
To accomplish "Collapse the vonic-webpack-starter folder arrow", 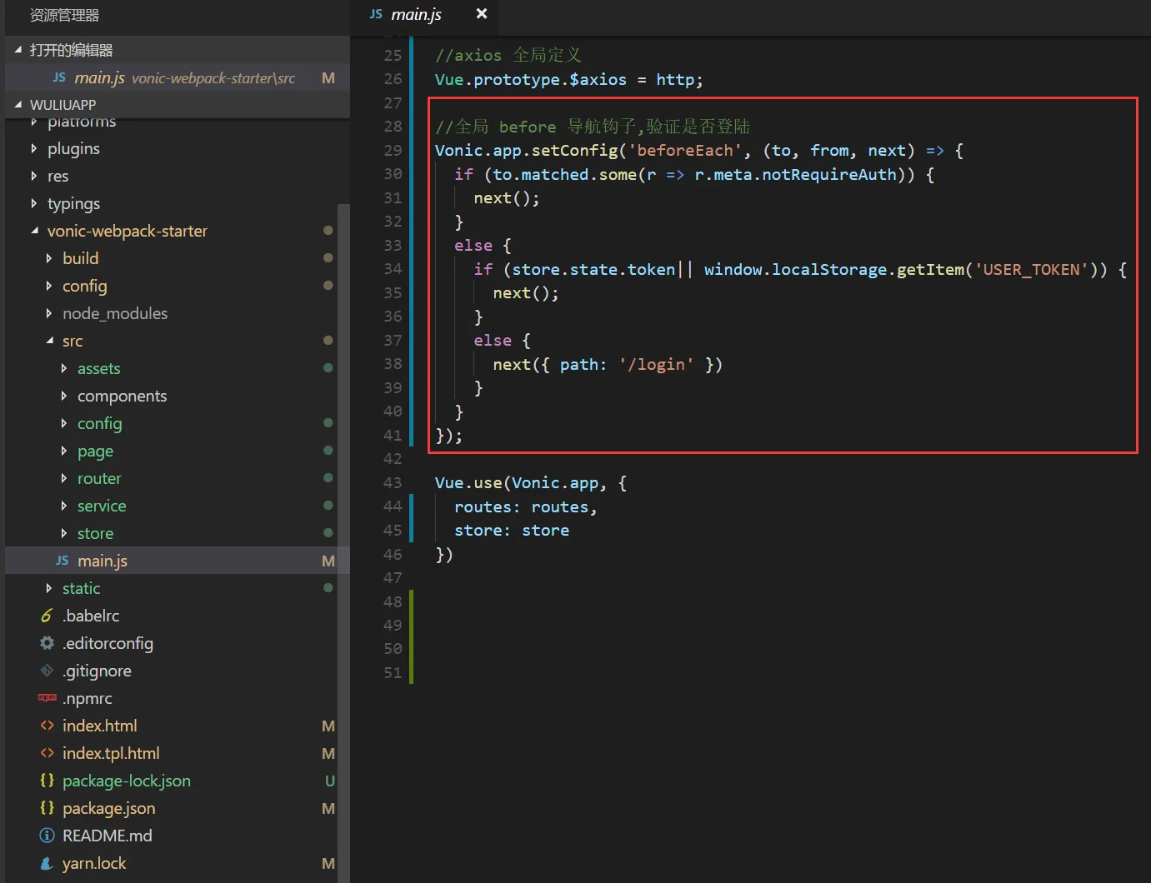I will pyautogui.click(x=34, y=231).
